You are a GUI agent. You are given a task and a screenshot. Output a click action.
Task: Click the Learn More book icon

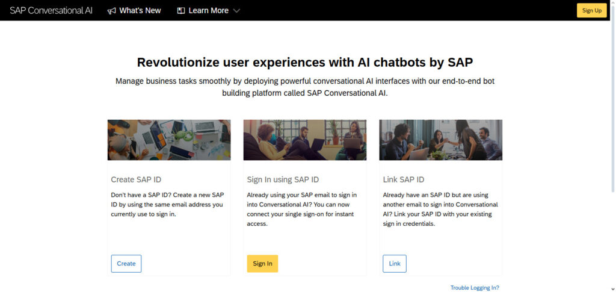tap(181, 11)
